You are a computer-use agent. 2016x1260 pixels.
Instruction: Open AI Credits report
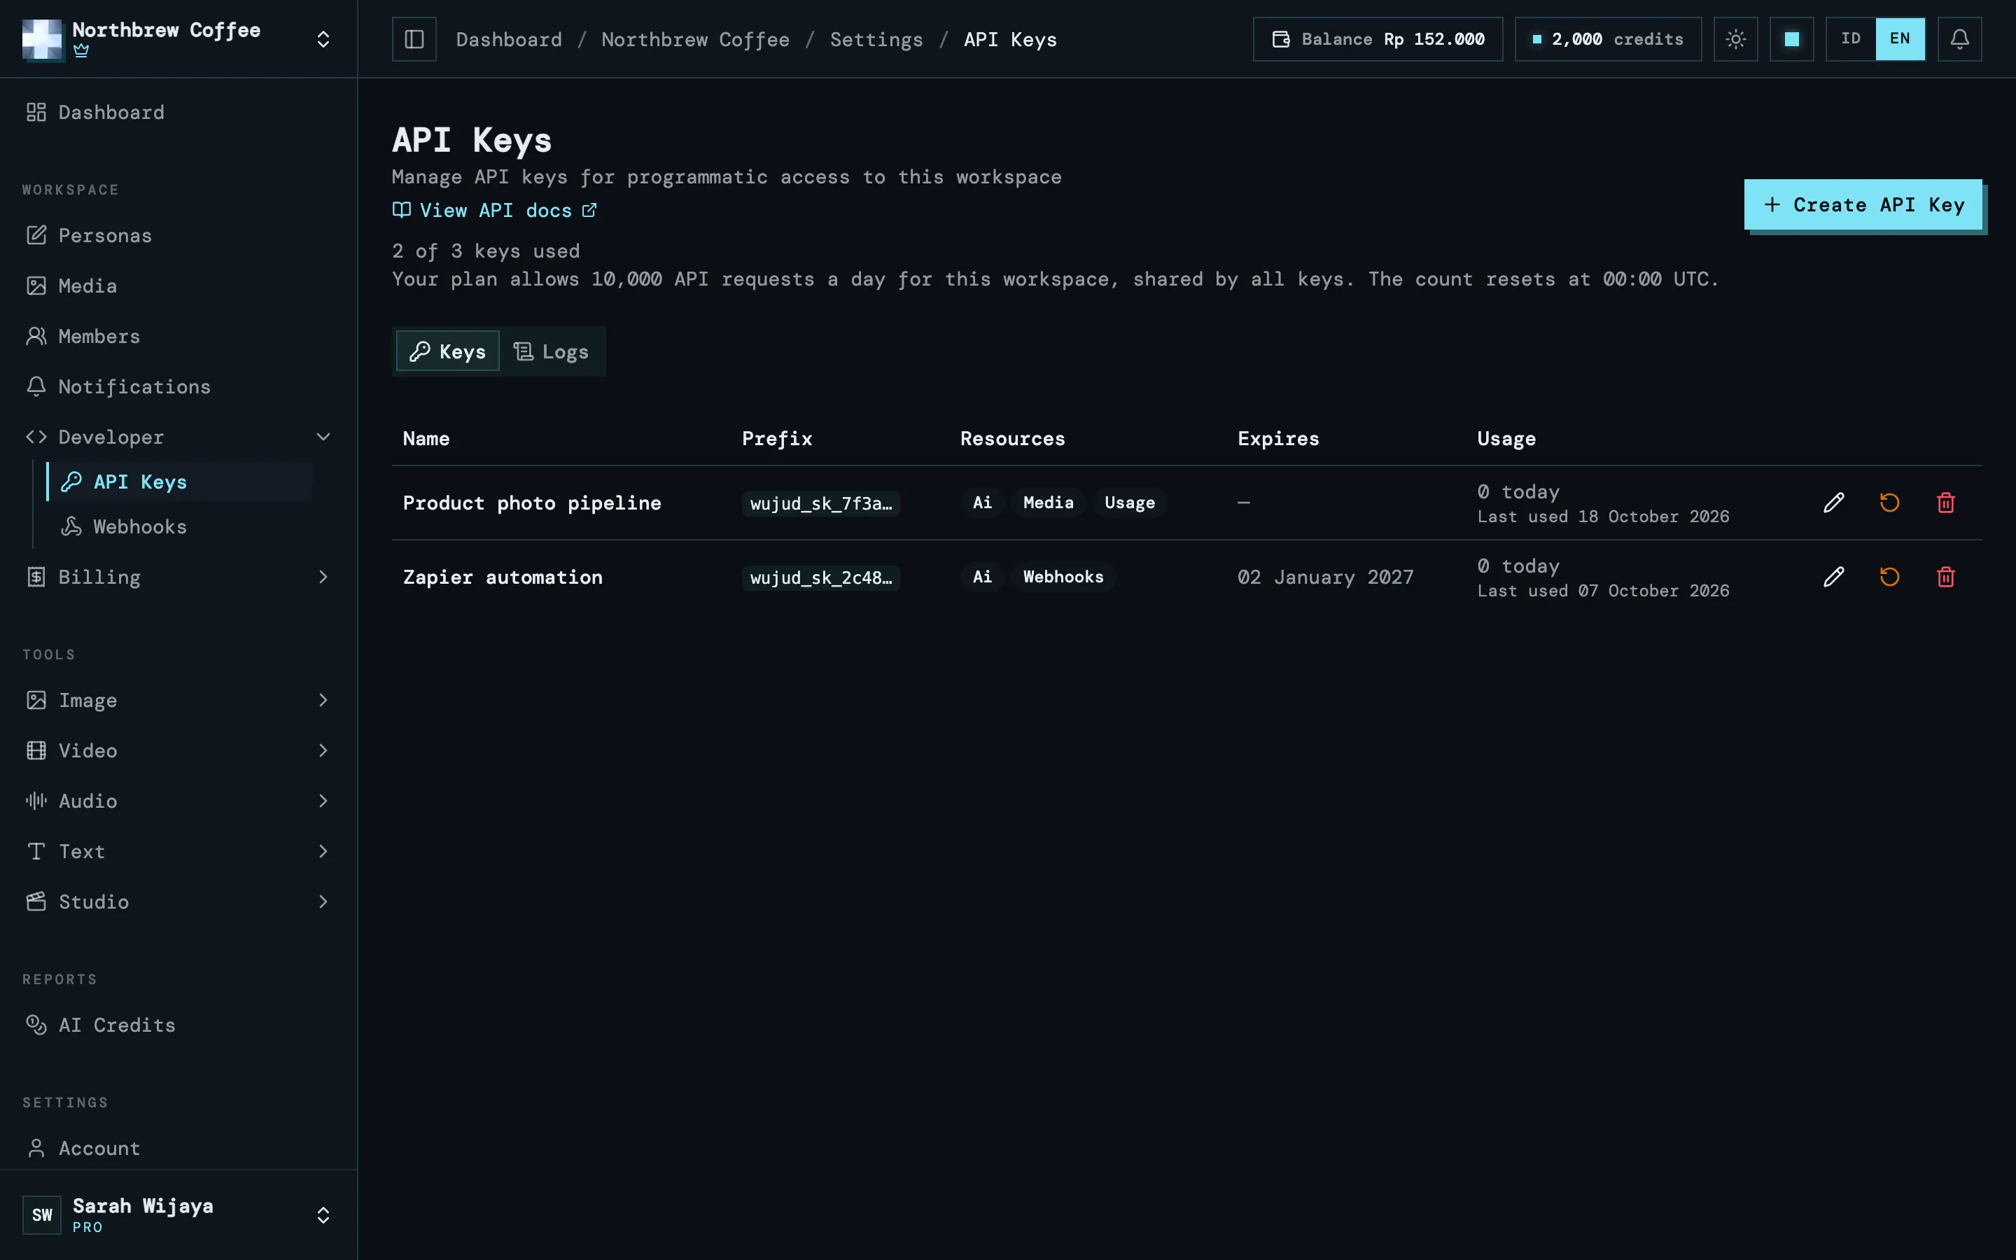(178, 1025)
